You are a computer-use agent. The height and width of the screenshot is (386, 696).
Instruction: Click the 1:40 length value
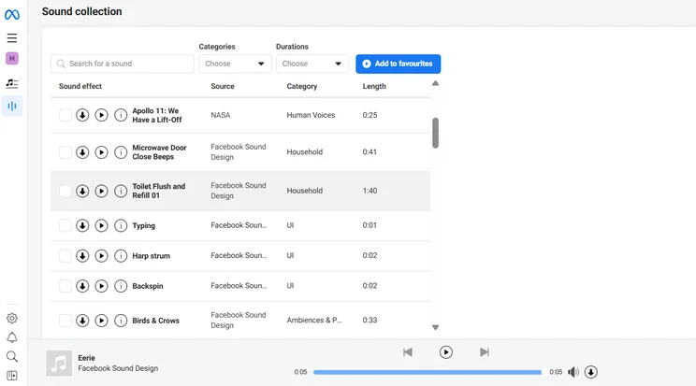[370, 191]
